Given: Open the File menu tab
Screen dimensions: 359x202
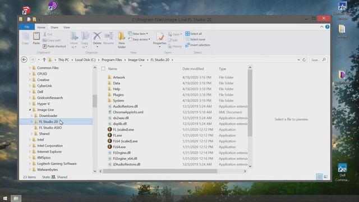Looking at the screenshot, I should click(27, 27).
